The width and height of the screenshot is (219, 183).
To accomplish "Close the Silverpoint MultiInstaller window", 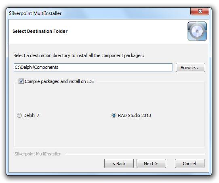I will 200,11.
